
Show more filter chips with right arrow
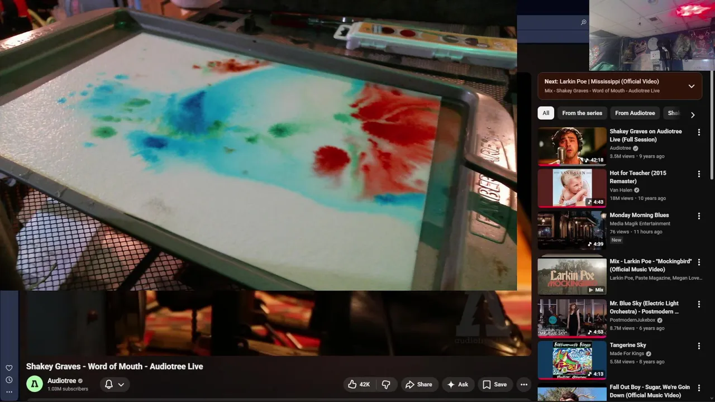point(693,114)
